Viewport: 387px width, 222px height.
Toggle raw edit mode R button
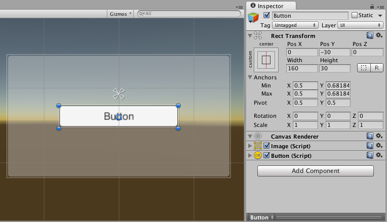point(377,68)
